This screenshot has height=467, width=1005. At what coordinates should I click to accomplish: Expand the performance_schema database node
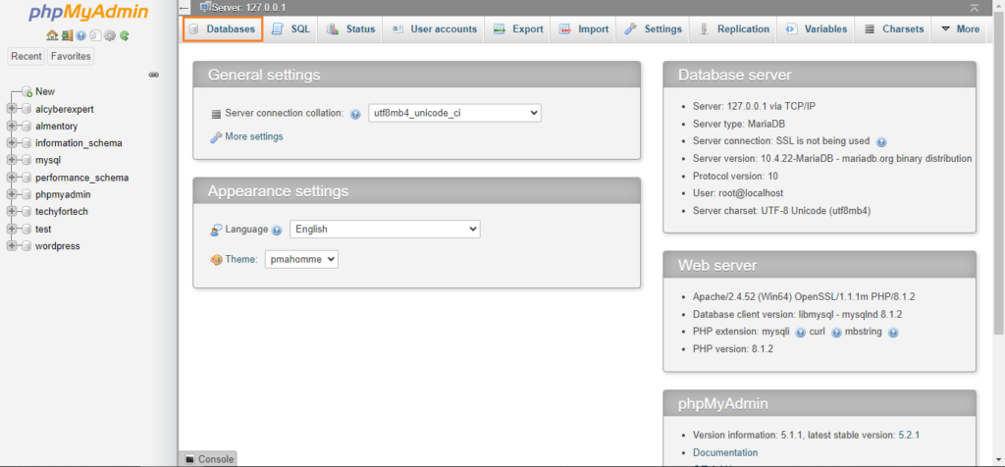pyautogui.click(x=12, y=178)
